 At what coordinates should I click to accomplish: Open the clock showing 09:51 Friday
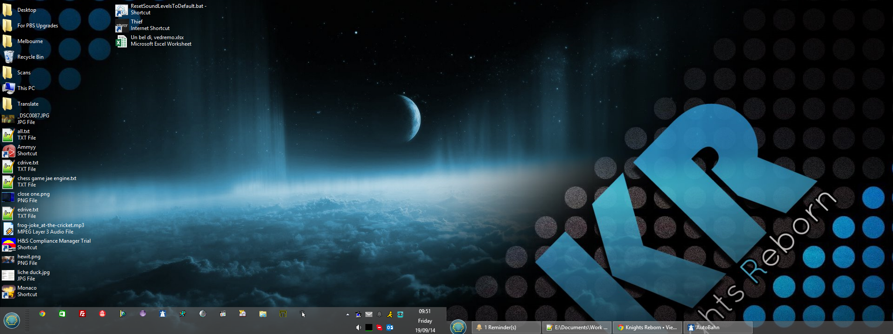coord(425,321)
